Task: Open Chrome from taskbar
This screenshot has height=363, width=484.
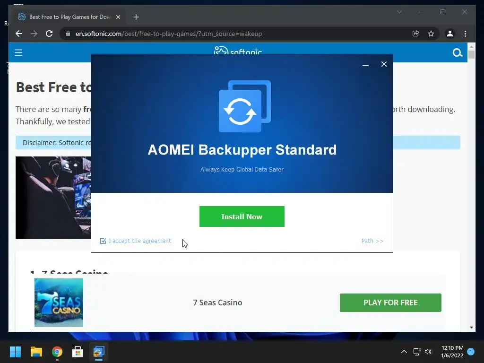Action: pos(57,352)
